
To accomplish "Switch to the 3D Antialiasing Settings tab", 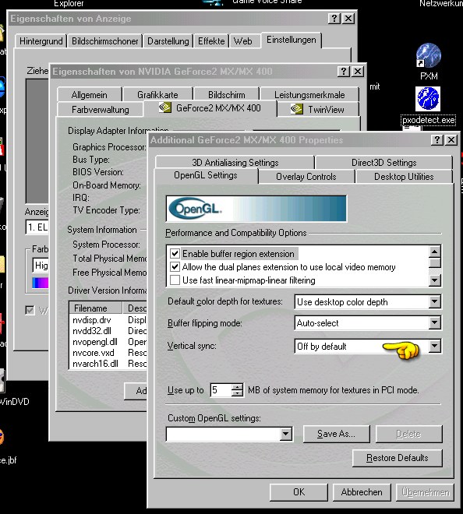I will tap(235, 163).
